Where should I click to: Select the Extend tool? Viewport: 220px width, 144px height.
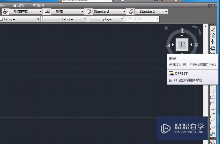coord(213,91)
